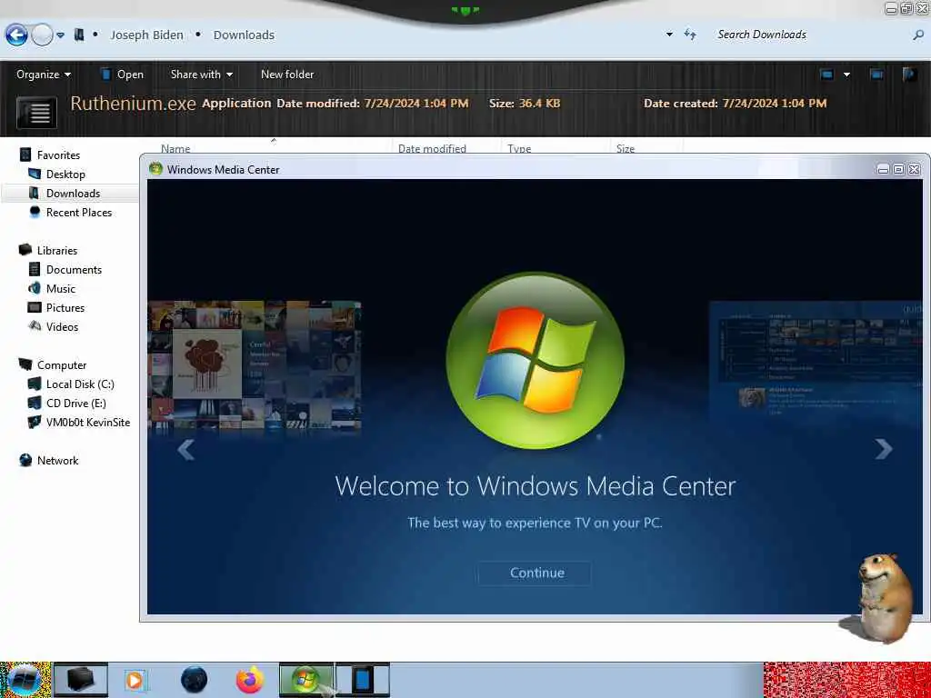
Task: Select Favorites in the navigation pane
Action: pyautogui.click(x=58, y=155)
